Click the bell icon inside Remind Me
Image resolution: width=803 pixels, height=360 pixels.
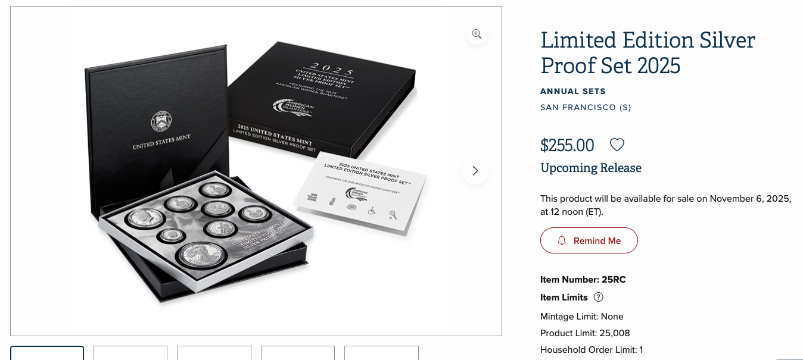[562, 240]
